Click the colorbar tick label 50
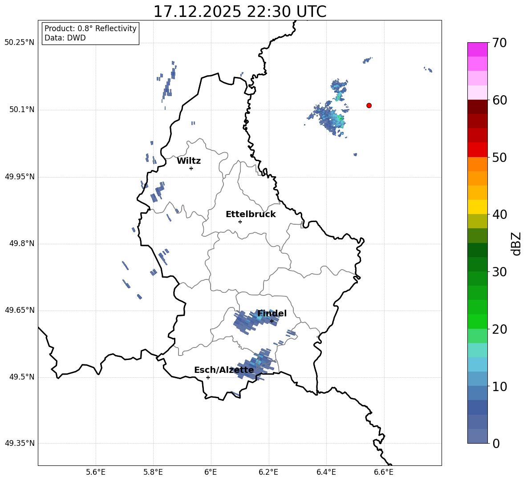 pyautogui.click(x=499, y=158)
